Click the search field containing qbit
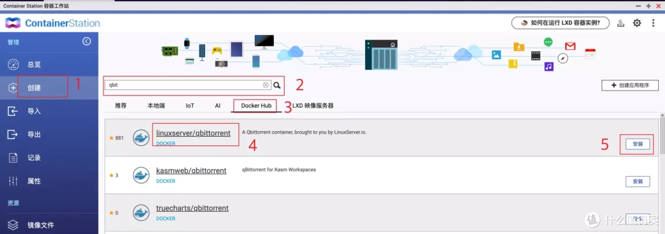 (188, 85)
